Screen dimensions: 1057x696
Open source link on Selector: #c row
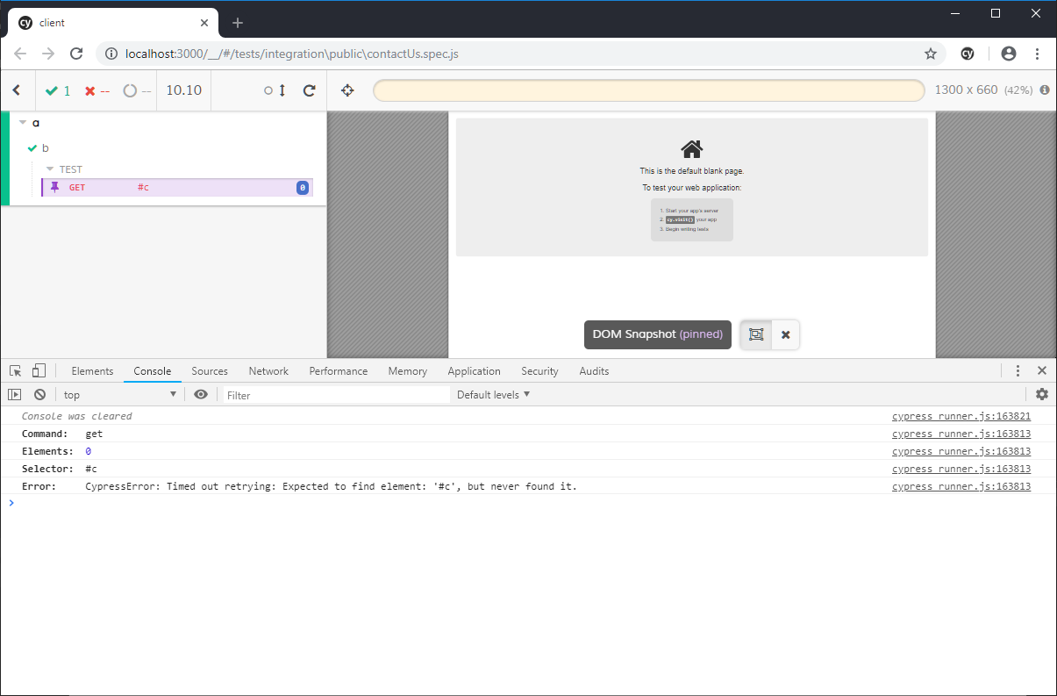(x=961, y=469)
